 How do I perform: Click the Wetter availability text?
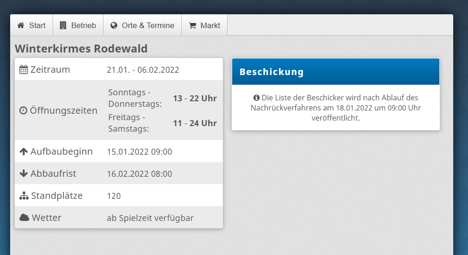pos(150,218)
